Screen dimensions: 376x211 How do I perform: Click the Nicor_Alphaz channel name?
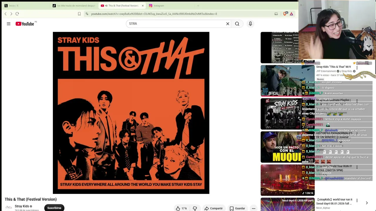click(x=323, y=208)
